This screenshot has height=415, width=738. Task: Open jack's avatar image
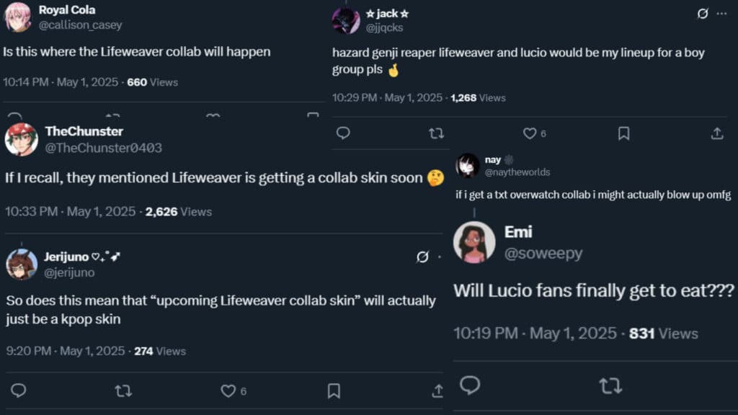pyautogui.click(x=346, y=18)
